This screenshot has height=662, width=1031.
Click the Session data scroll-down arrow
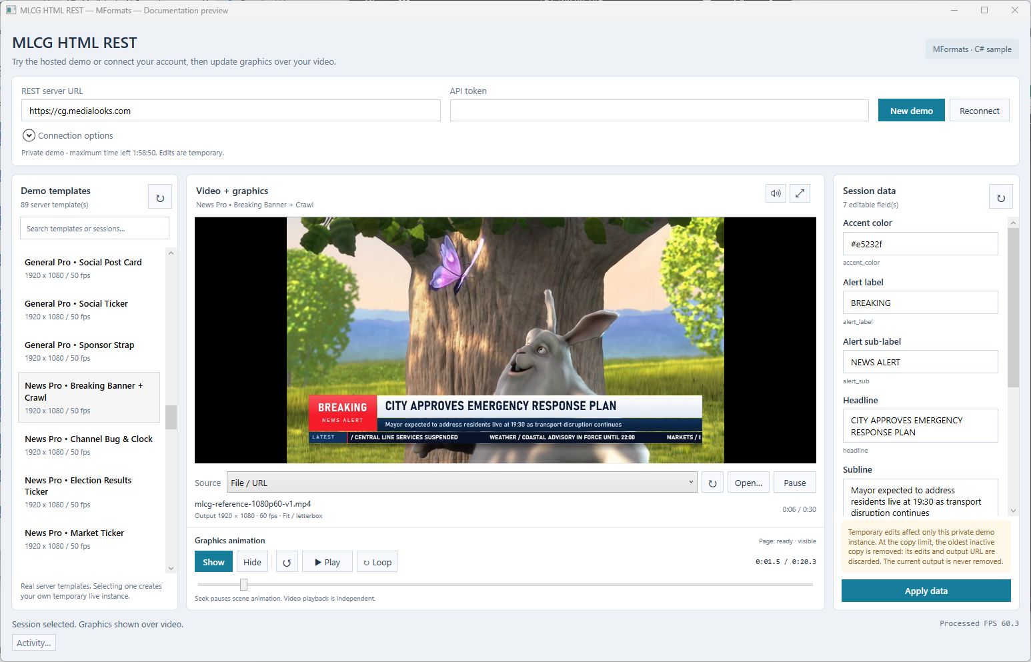tap(1013, 511)
